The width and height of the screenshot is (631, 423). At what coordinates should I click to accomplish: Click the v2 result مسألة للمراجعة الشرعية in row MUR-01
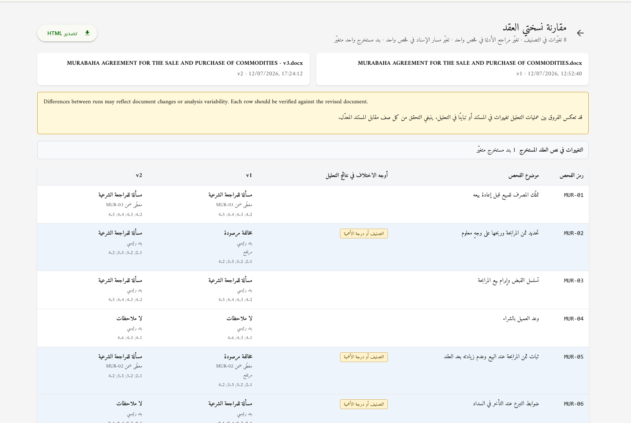point(120,195)
